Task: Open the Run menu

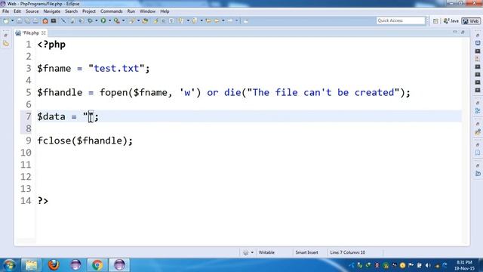Action: point(131,11)
